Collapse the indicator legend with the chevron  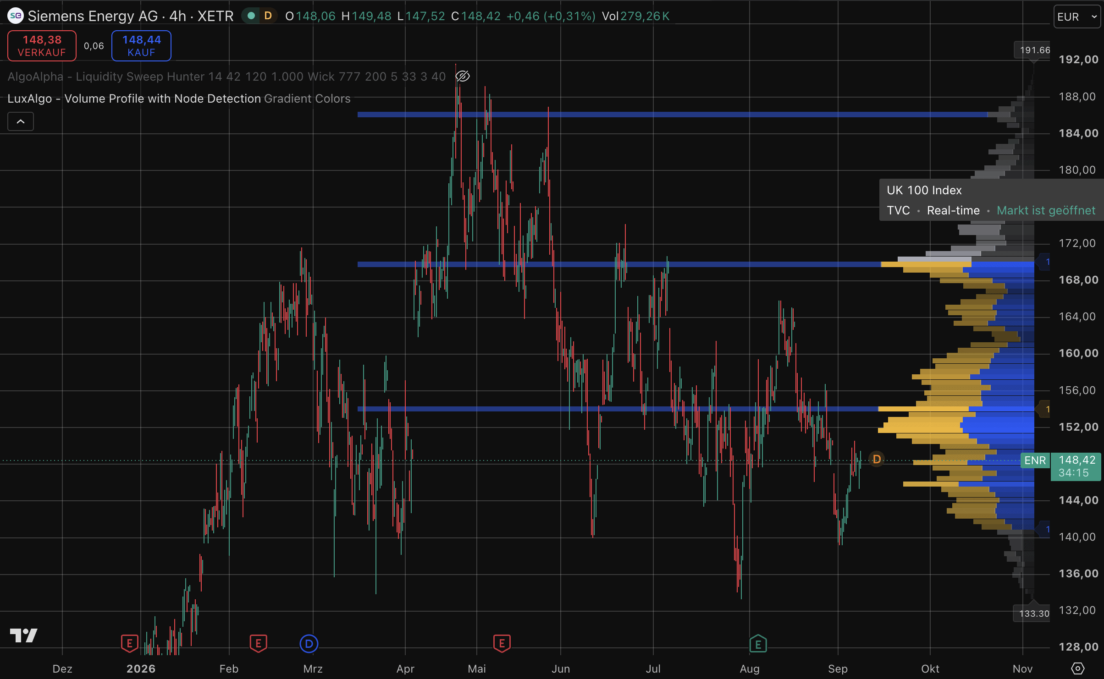[21, 121]
